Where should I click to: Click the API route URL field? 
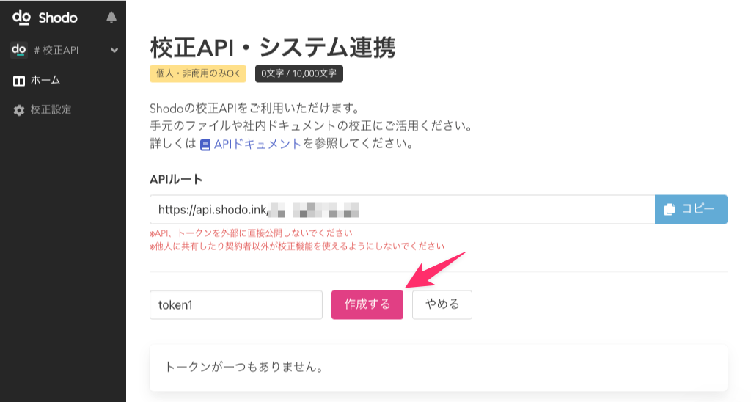[403, 209]
